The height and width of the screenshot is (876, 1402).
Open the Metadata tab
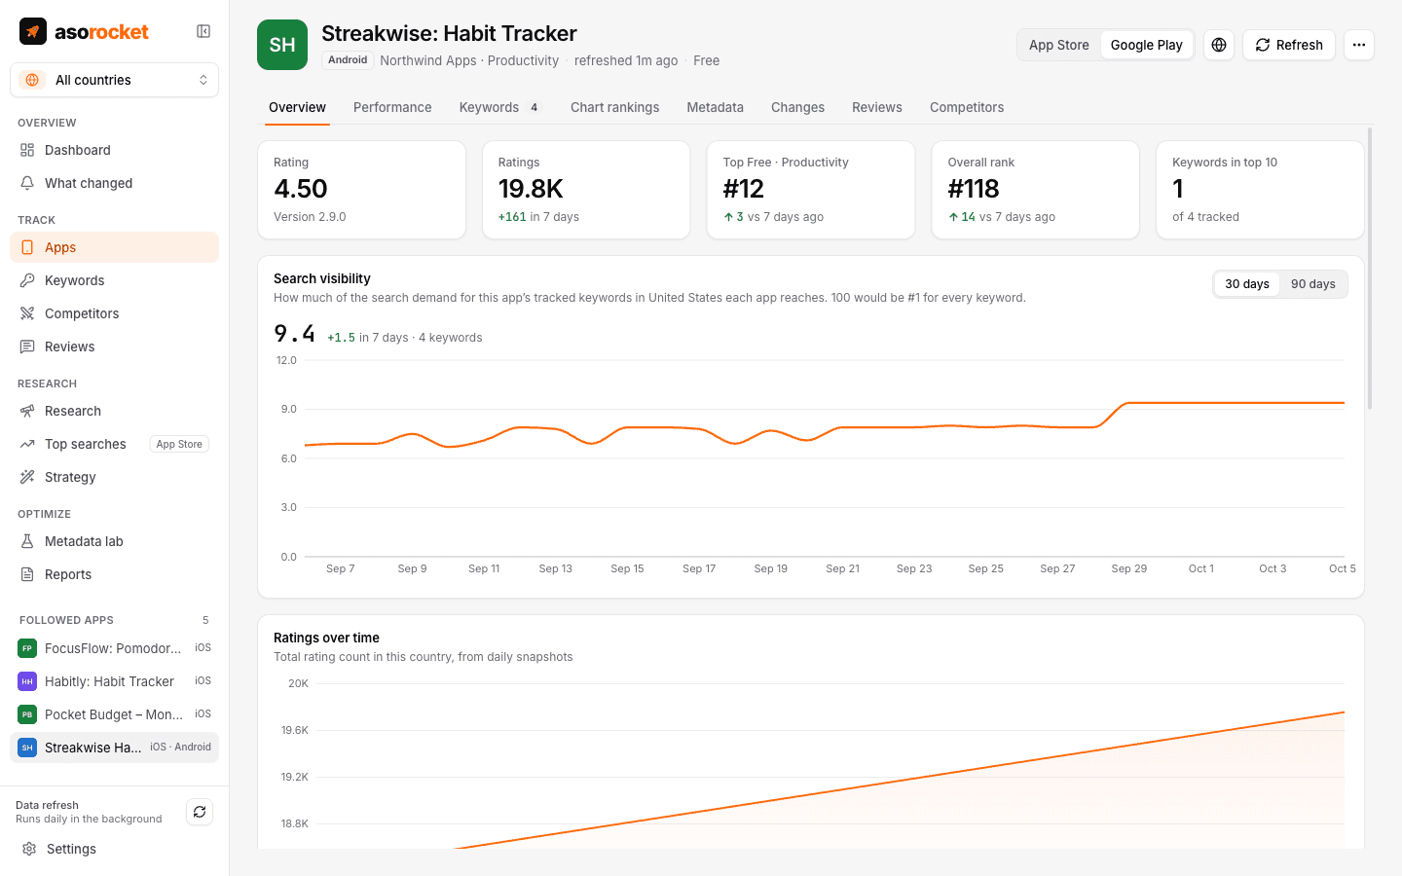[715, 107]
